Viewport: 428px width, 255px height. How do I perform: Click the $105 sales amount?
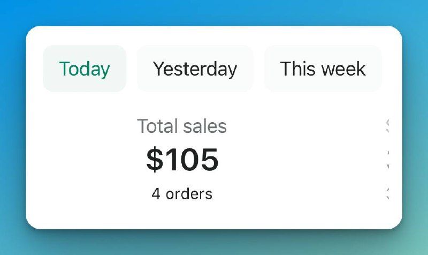click(x=182, y=160)
